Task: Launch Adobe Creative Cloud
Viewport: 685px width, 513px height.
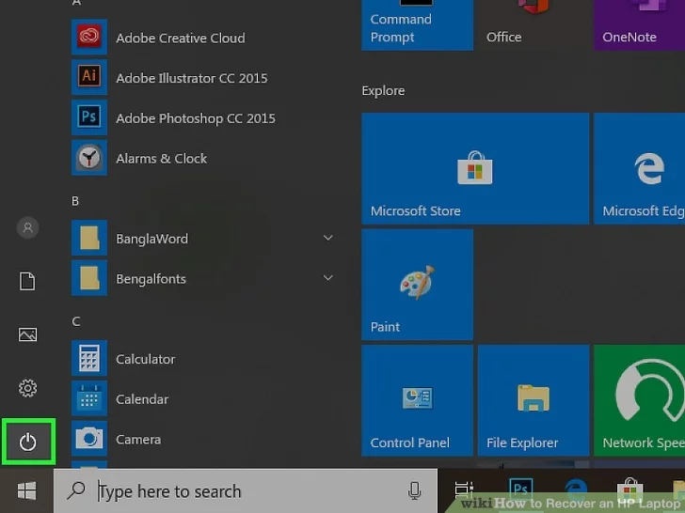Action: pyautogui.click(x=180, y=38)
